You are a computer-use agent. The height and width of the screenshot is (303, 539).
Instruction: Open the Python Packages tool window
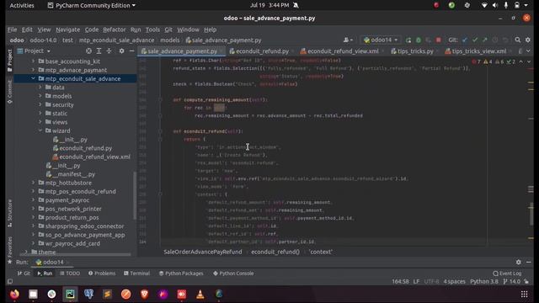[x=181, y=274]
